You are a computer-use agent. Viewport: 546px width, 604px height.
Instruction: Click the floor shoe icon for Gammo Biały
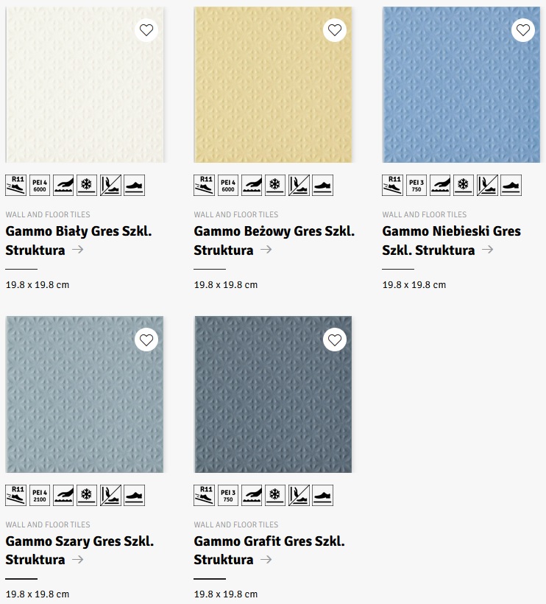[x=134, y=185]
